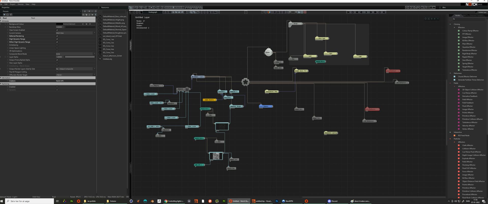Click the Backdrop Glow slider bar
The height and width of the screenshot is (204, 488).
(x=80, y=27)
